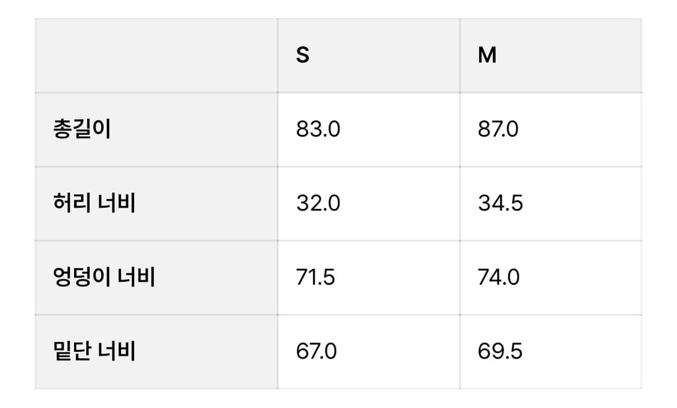
Task: Select the 71.5 hip width cell
Action: [x=369, y=277]
